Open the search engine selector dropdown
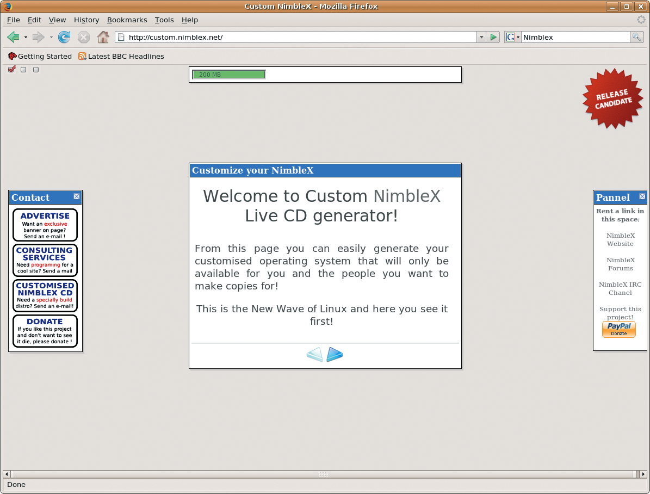This screenshot has height=494, width=650. tap(513, 37)
